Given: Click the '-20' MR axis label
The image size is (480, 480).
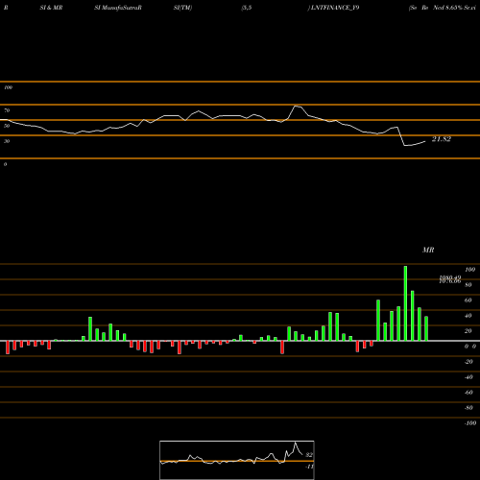Looking at the screenshot, I should pos(468,362).
